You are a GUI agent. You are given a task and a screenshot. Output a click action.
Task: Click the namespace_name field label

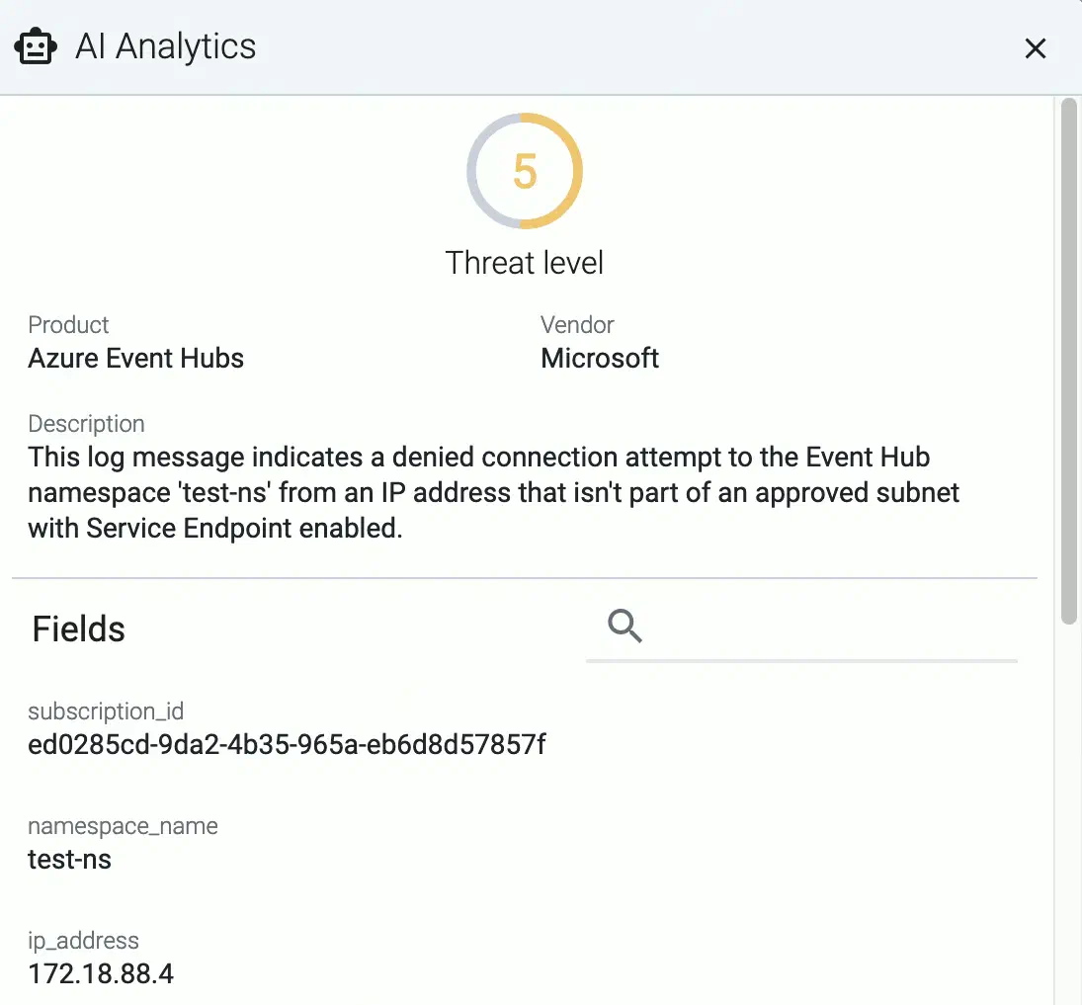coord(123,825)
